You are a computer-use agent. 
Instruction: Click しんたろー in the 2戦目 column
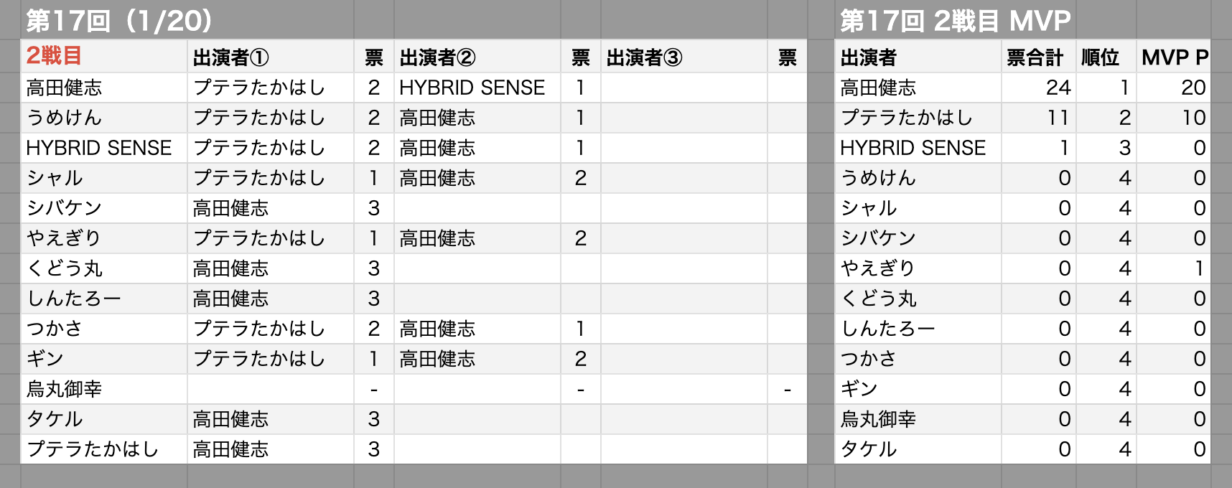coord(74,299)
